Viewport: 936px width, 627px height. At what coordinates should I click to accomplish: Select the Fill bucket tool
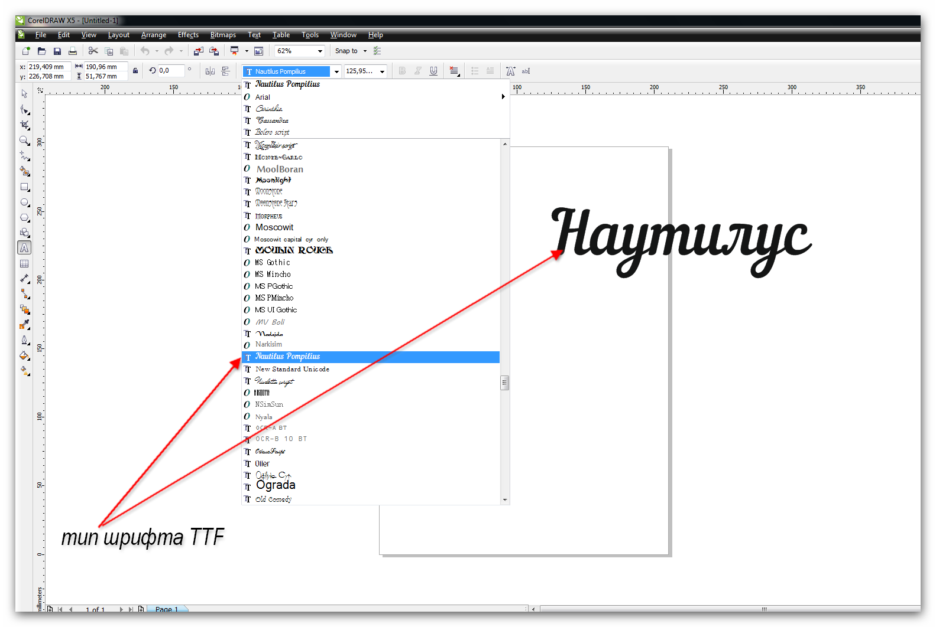(x=24, y=355)
